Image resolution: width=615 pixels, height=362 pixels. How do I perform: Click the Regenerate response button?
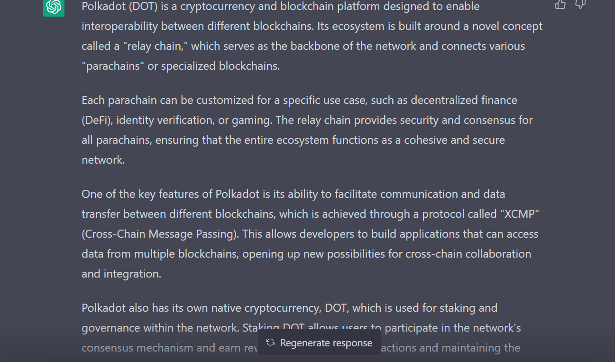point(319,343)
